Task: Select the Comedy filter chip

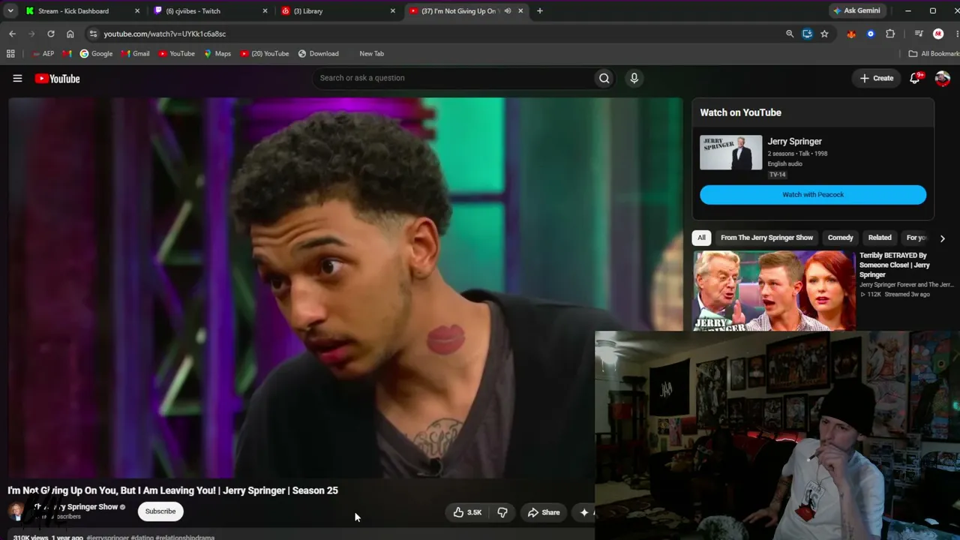Action: (840, 238)
